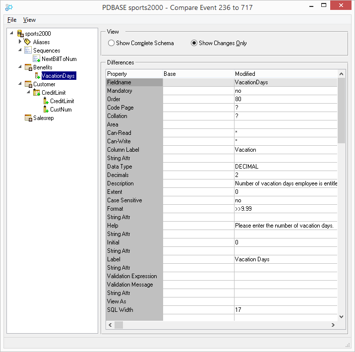Click the Extent property cell
Screen dimensions: 355x352
(x=134, y=192)
